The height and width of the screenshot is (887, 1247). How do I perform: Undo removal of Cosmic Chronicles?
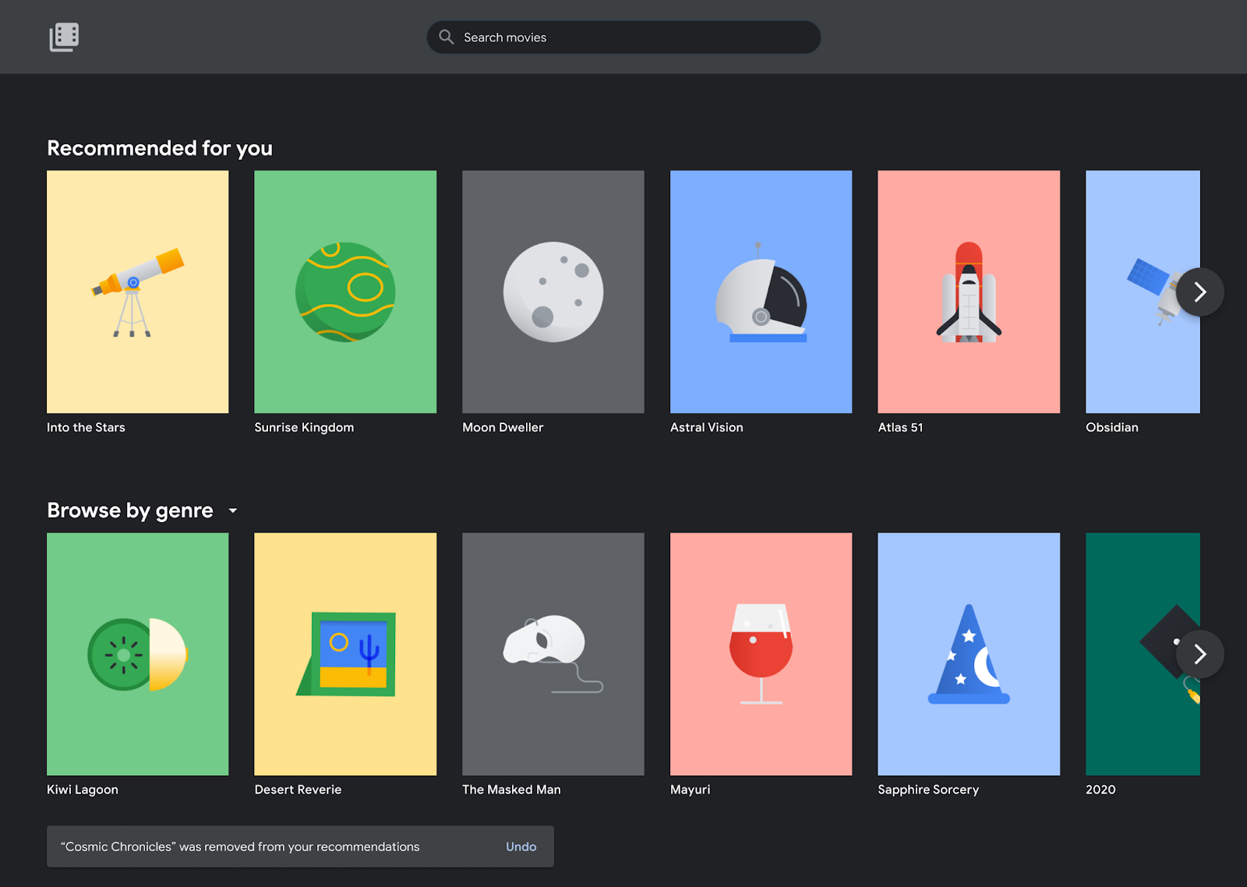coord(521,846)
